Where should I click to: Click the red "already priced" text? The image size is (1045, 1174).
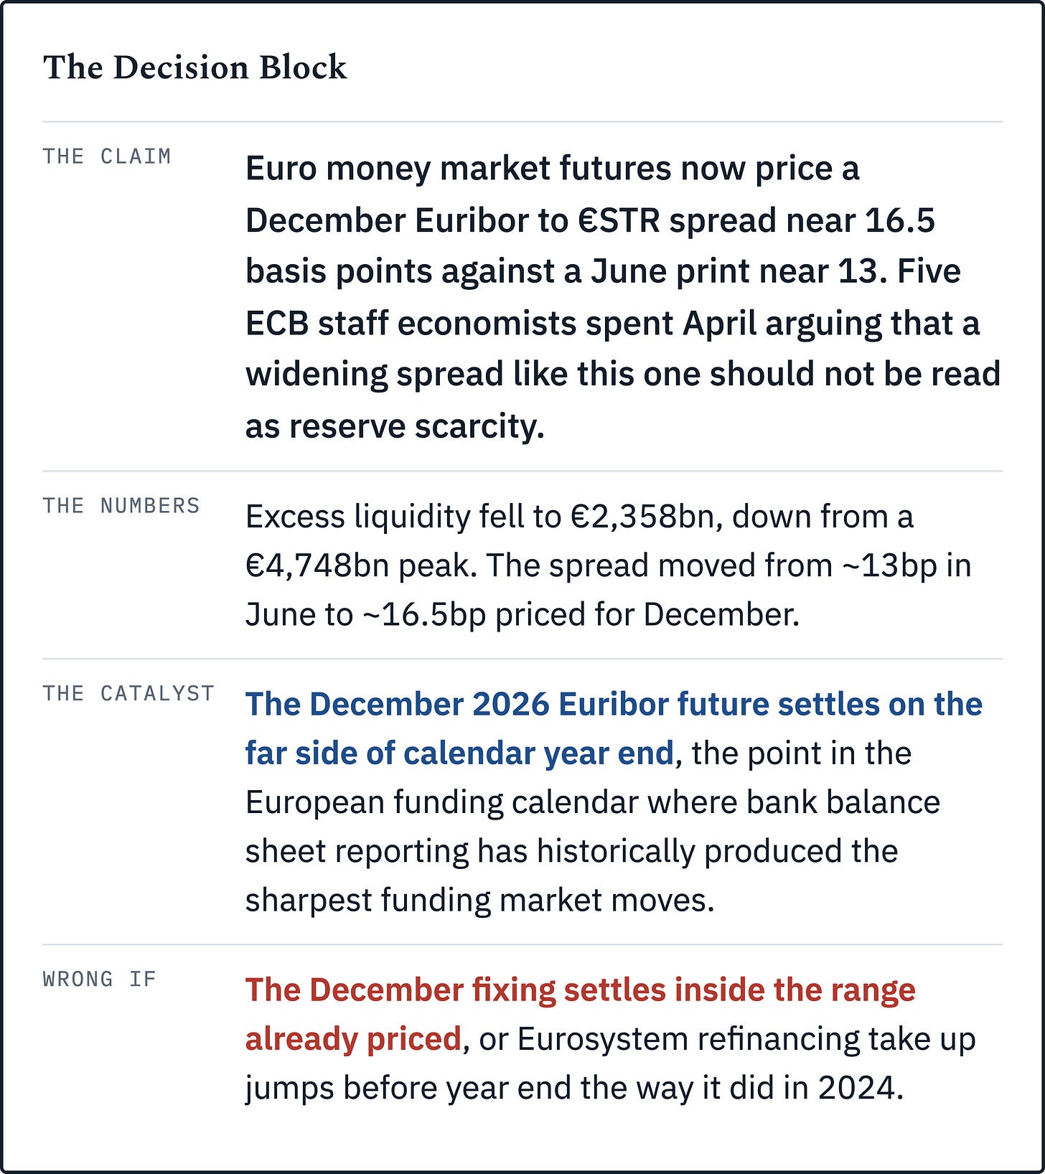(x=353, y=1039)
